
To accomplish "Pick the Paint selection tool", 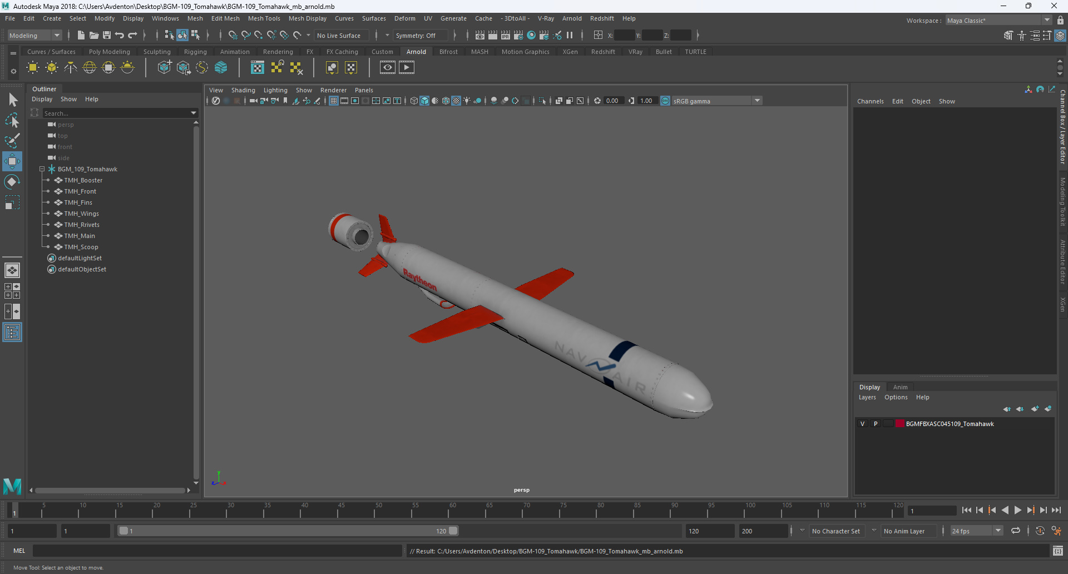I will click(12, 141).
